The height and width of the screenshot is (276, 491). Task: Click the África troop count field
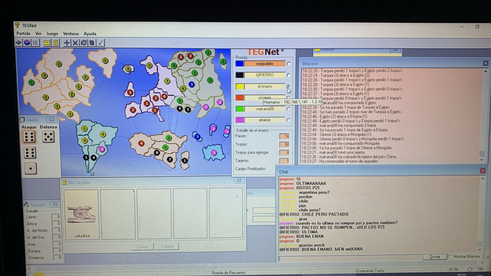point(56,224)
